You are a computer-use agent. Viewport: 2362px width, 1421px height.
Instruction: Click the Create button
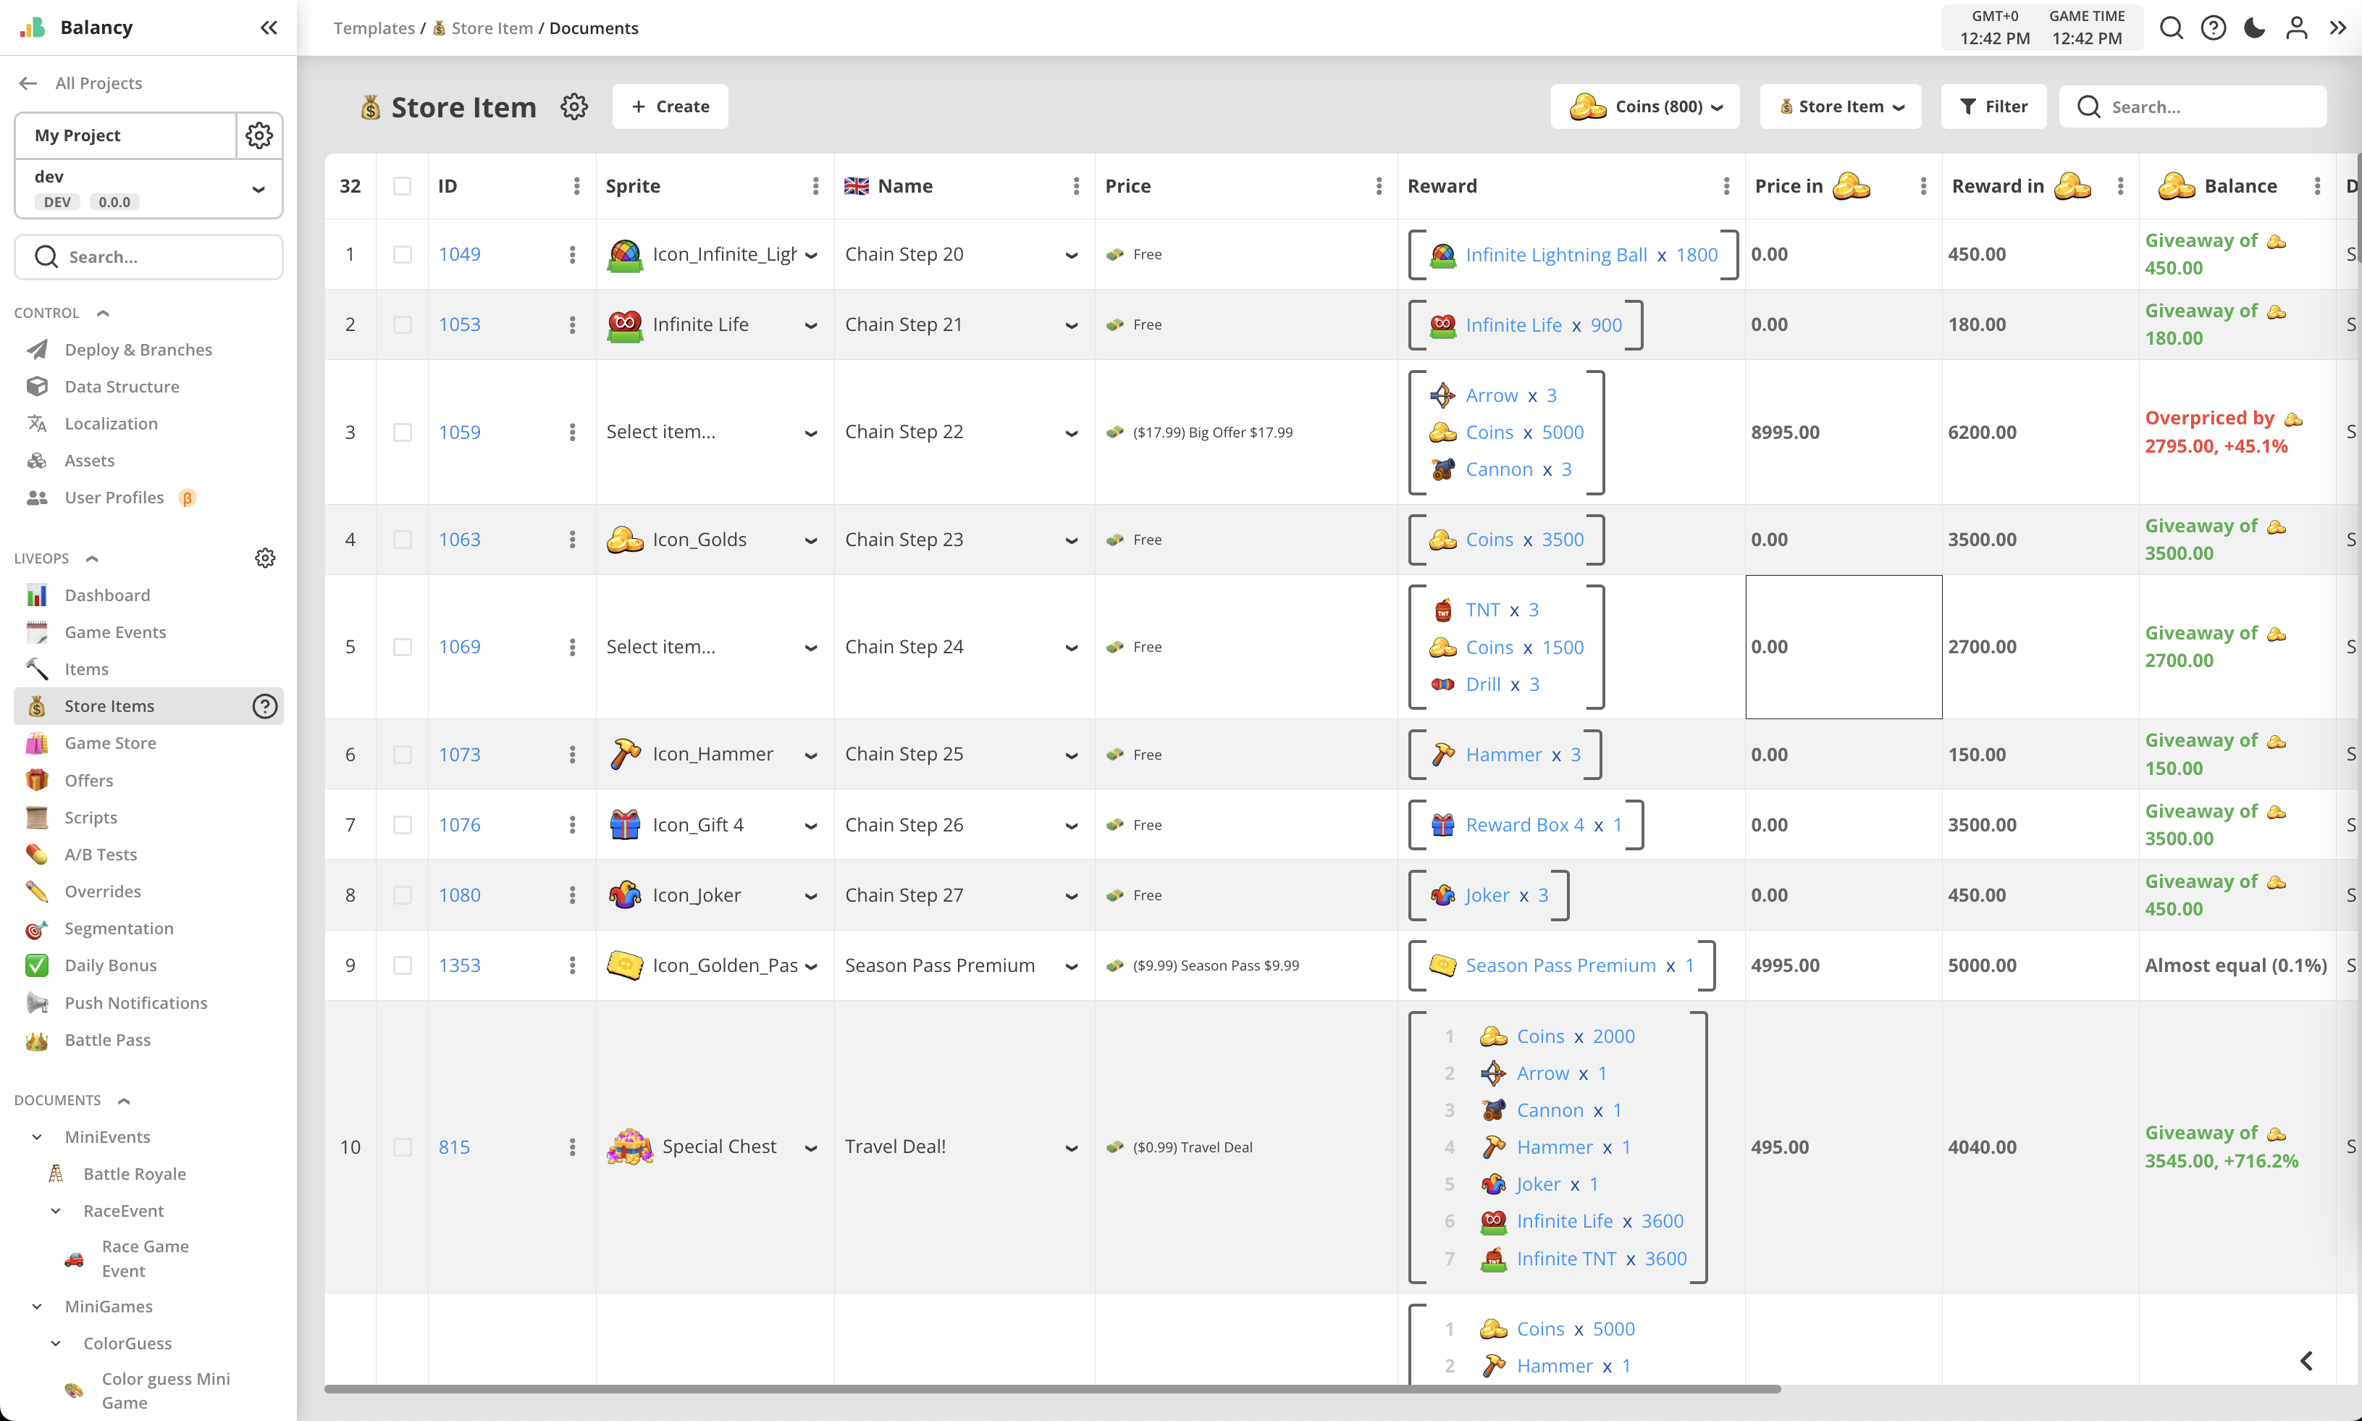(x=670, y=106)
